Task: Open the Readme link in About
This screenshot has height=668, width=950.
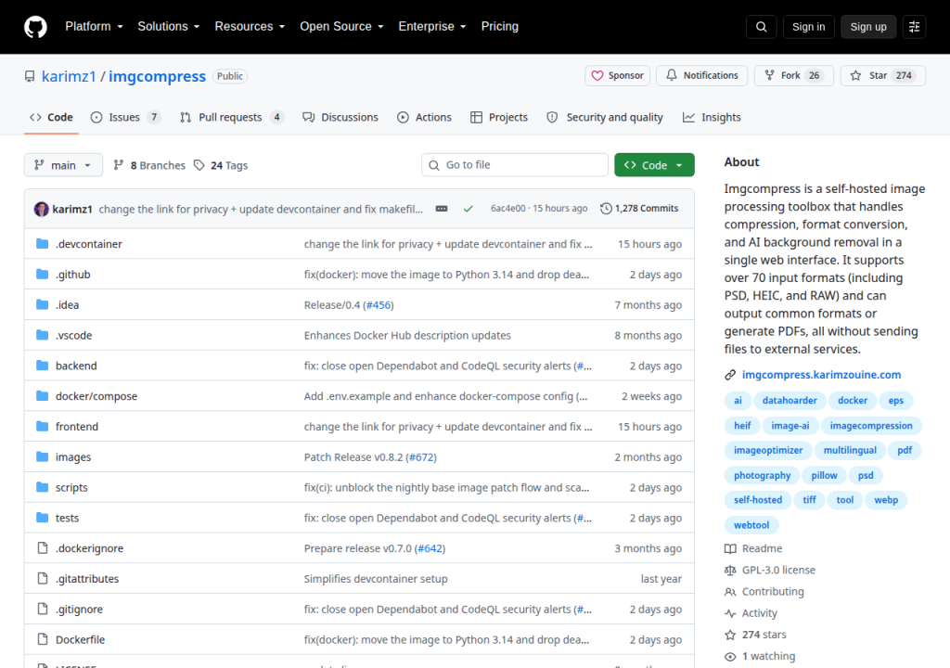Action: pyautogui.click(x=753, y=548)
